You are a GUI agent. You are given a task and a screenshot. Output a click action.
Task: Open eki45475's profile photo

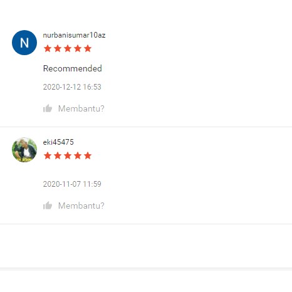pyautogui.click(x=24, y=150)
